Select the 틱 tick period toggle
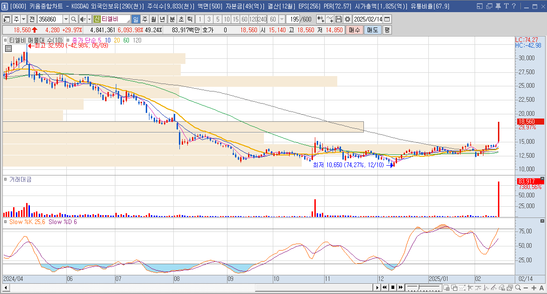 [x=190, y=19]
